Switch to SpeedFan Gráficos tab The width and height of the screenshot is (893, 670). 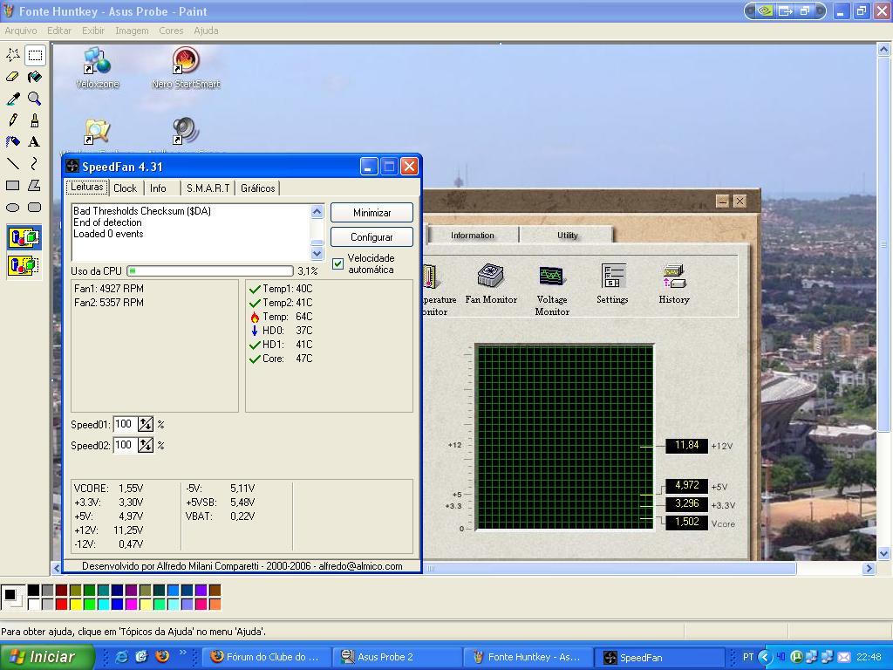[x=257, y=188]
